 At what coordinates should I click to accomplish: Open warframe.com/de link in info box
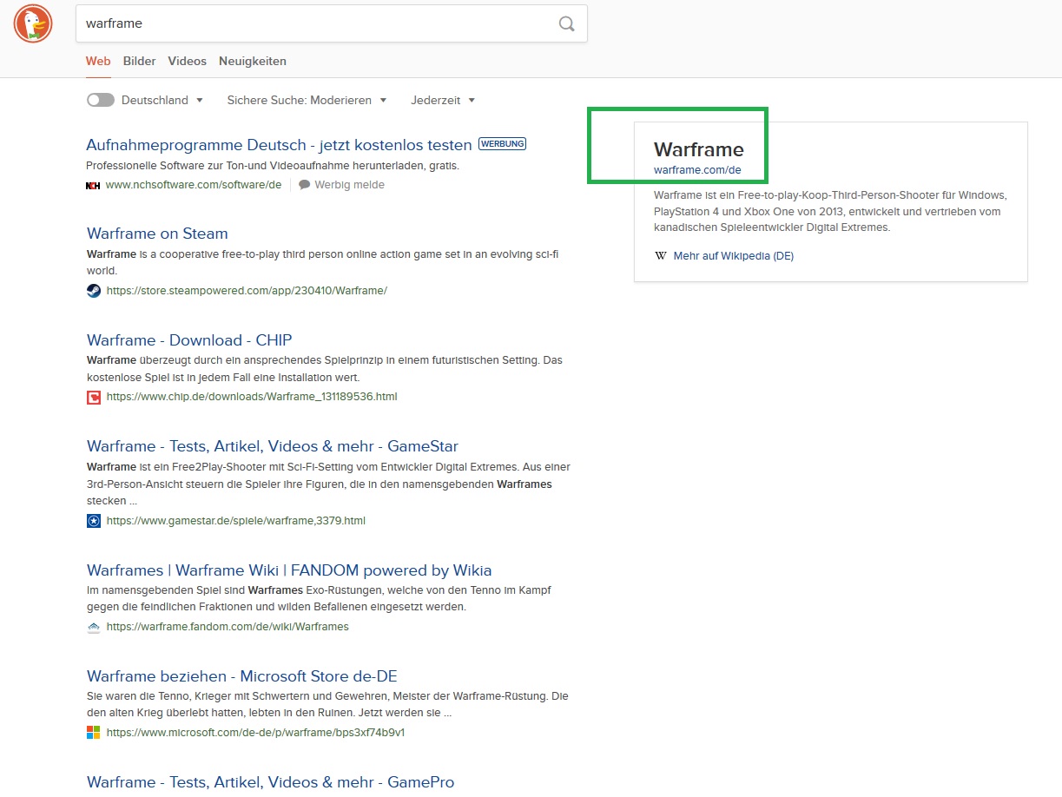coord(697,170)
